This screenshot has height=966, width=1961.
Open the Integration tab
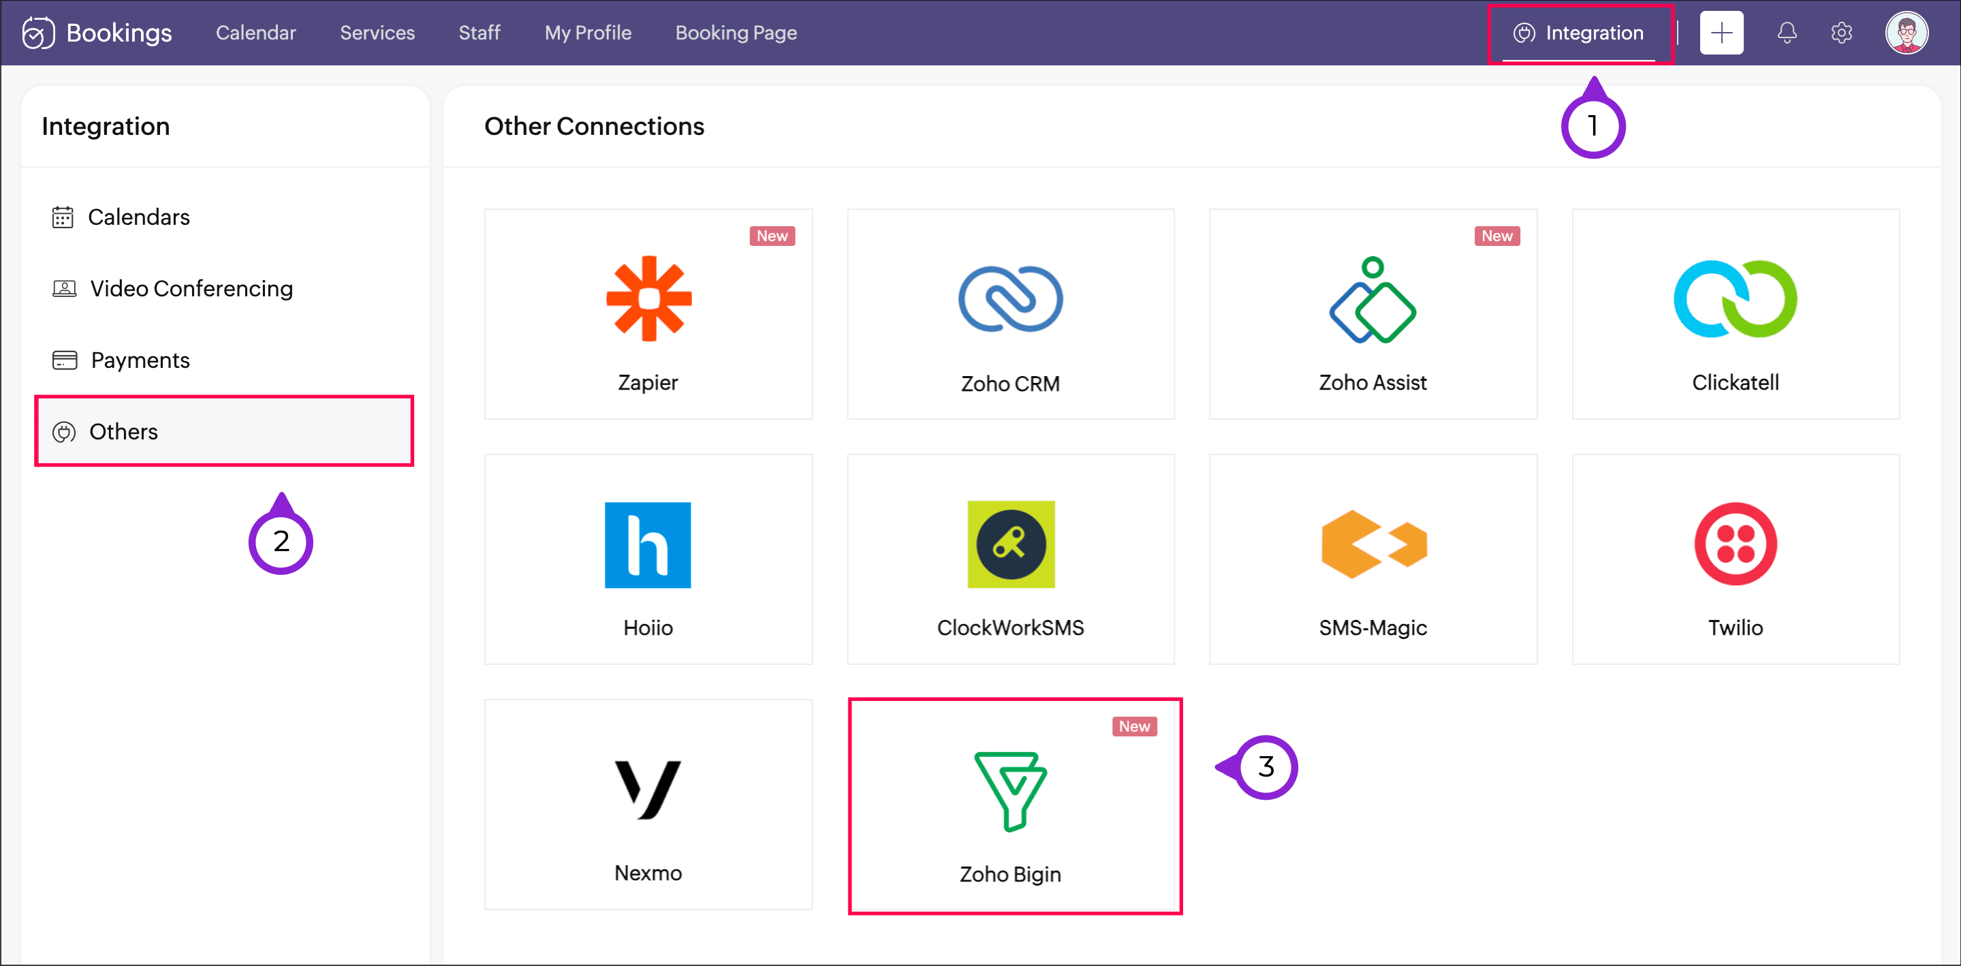1580,33
